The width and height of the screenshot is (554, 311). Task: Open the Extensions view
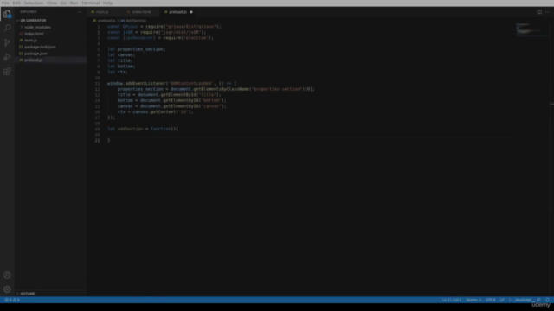click(x=7, y=72)
